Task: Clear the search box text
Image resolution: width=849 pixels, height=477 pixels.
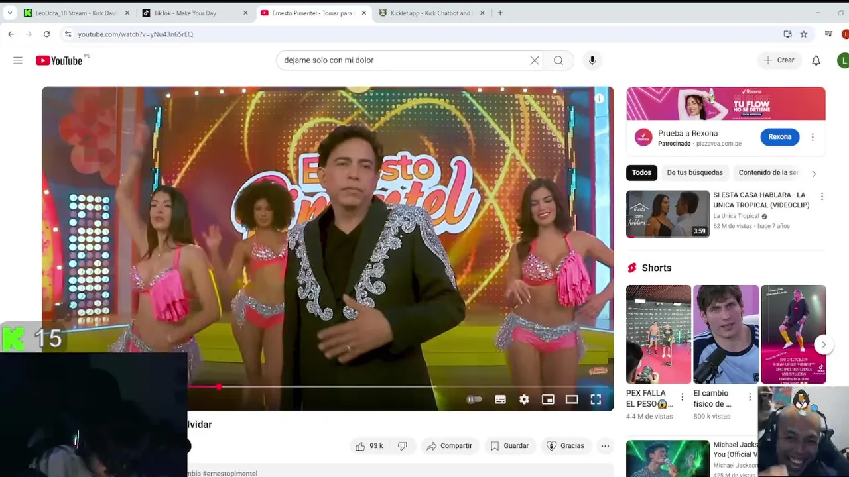Action: pos(535,60)
